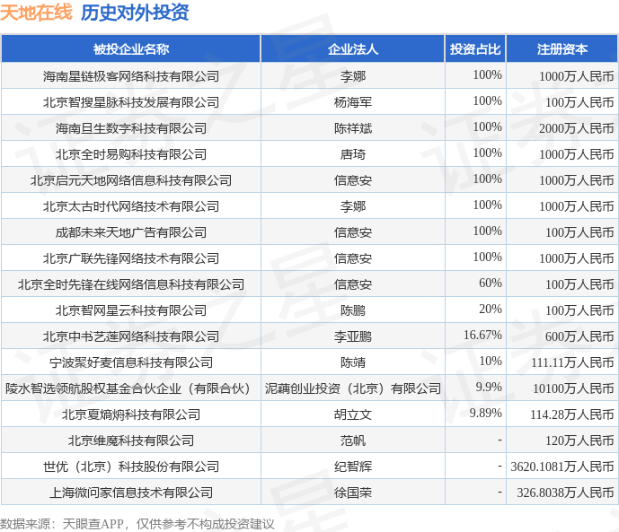Viewport: 619px width, 532px height.
Task: Click the 被投企业名称 column header
Action: click(130, 48)
